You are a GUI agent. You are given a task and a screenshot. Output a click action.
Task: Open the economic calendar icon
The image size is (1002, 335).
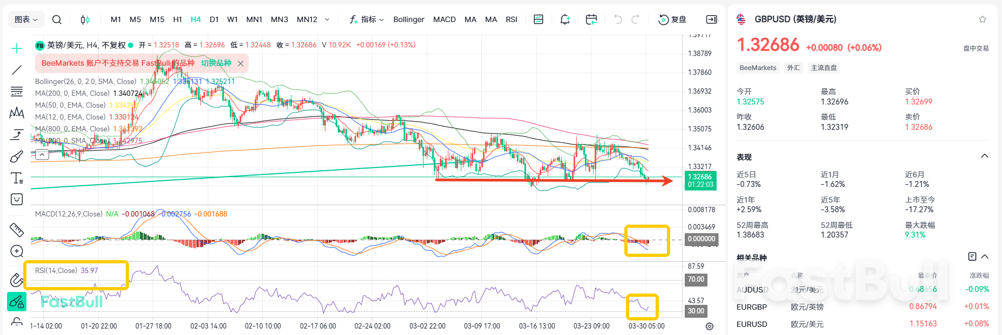(591, 19)
